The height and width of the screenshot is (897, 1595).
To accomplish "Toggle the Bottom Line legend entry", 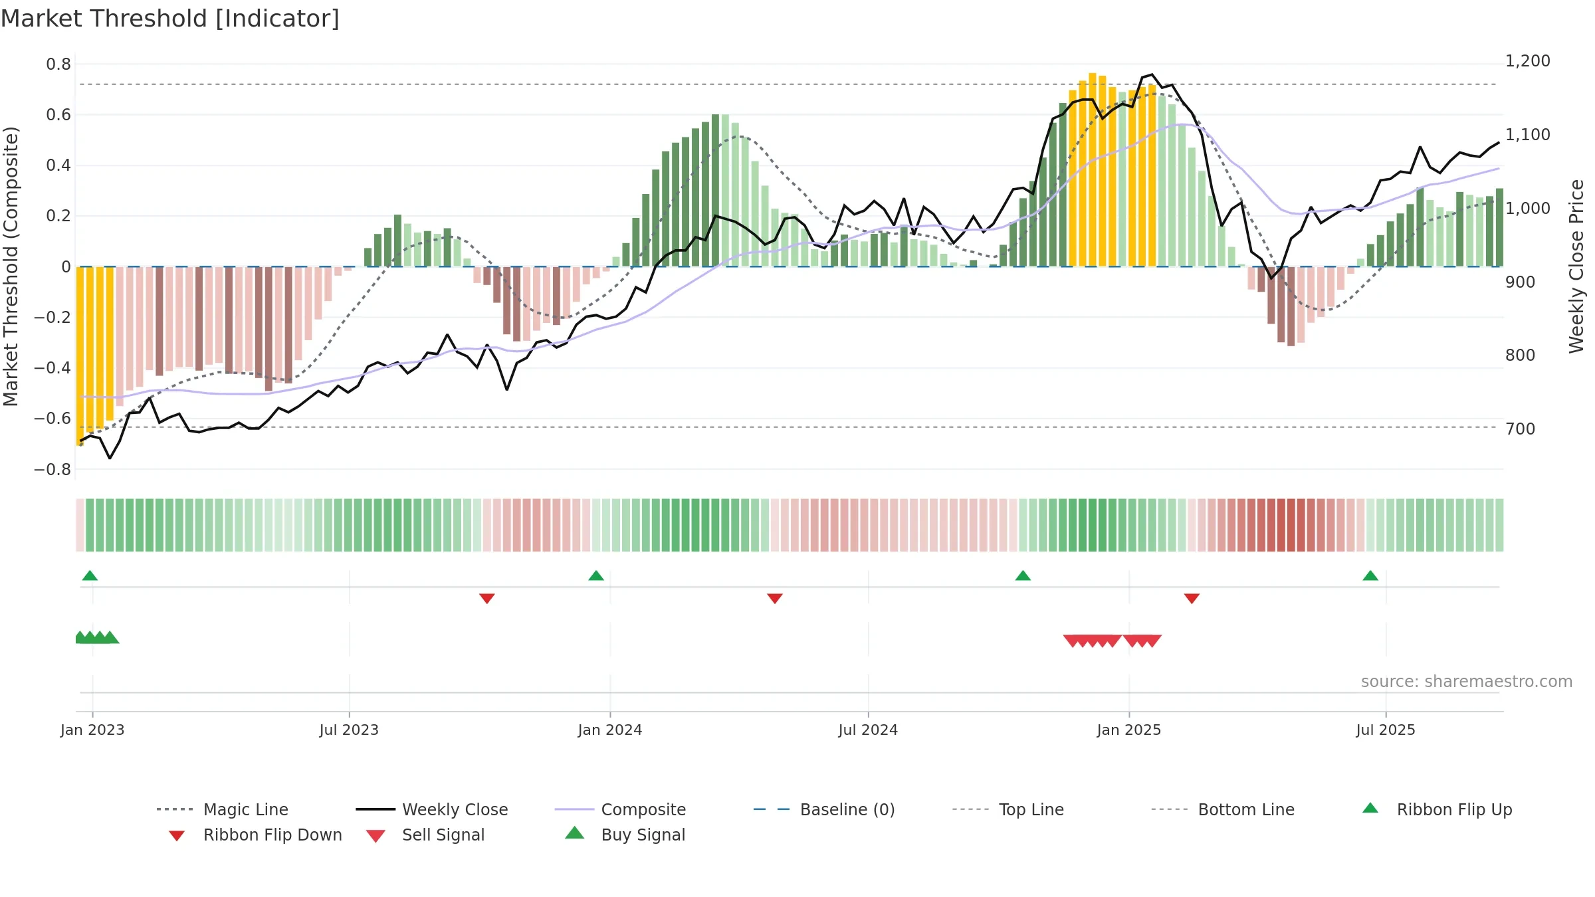I will tap(1223, 809).
